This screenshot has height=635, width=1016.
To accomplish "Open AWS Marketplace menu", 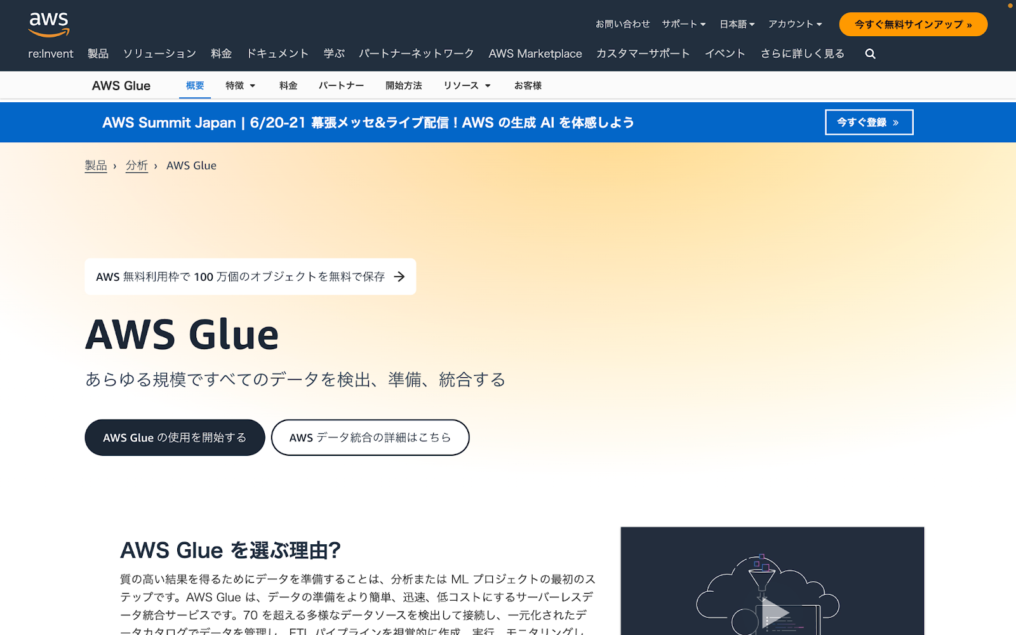I will [x=535, y=54].
